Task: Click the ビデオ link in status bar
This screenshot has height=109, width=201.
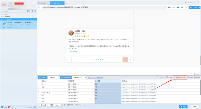Action: [x=13, y=107]
